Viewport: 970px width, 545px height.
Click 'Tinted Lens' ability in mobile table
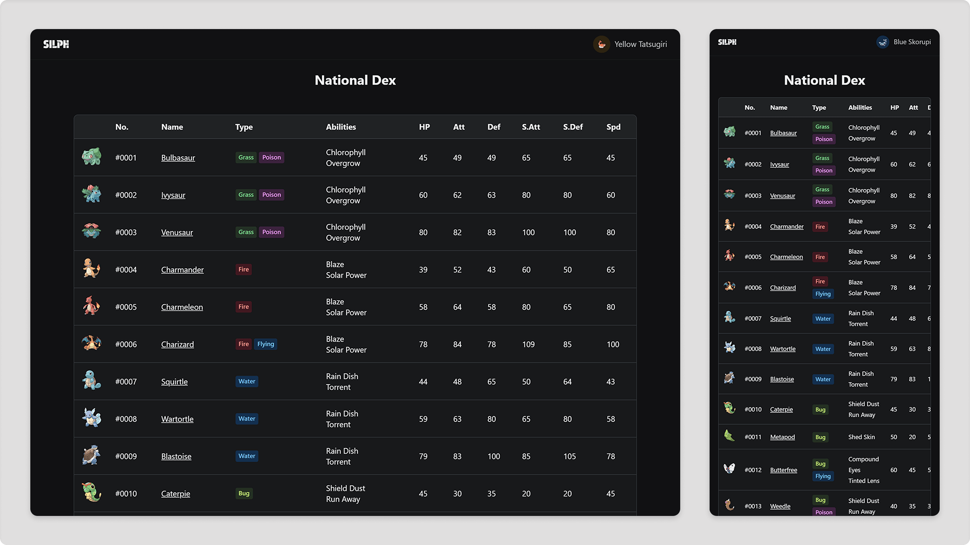[x=864, y=481]
